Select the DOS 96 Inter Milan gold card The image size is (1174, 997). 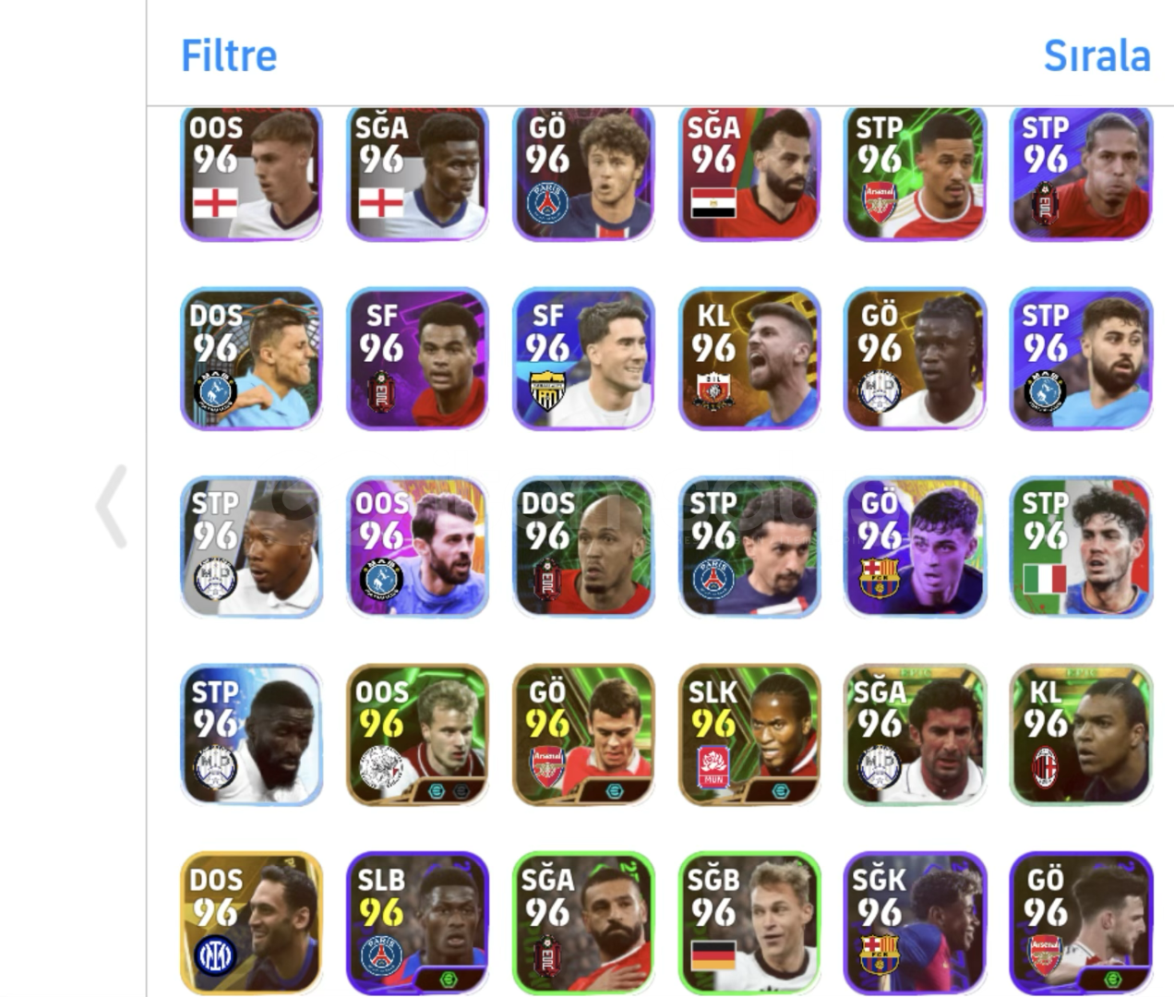[251, 923]
